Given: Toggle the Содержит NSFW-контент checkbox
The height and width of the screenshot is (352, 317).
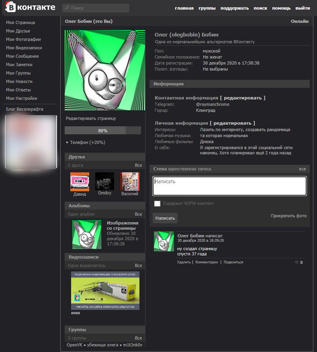Looking at the screenshot, I should tap(157, 204).
